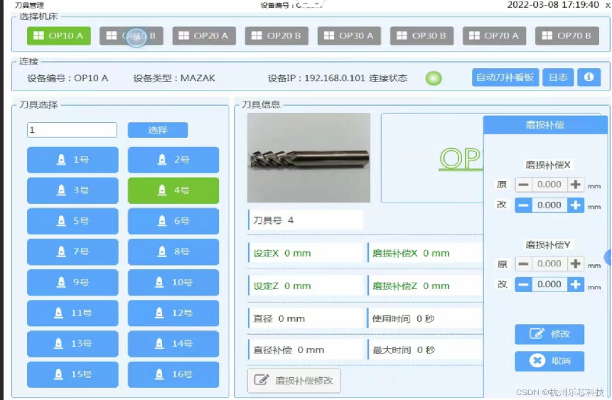Select tool 1号
The width and height of the screenshot is (612, 400).
73,160
